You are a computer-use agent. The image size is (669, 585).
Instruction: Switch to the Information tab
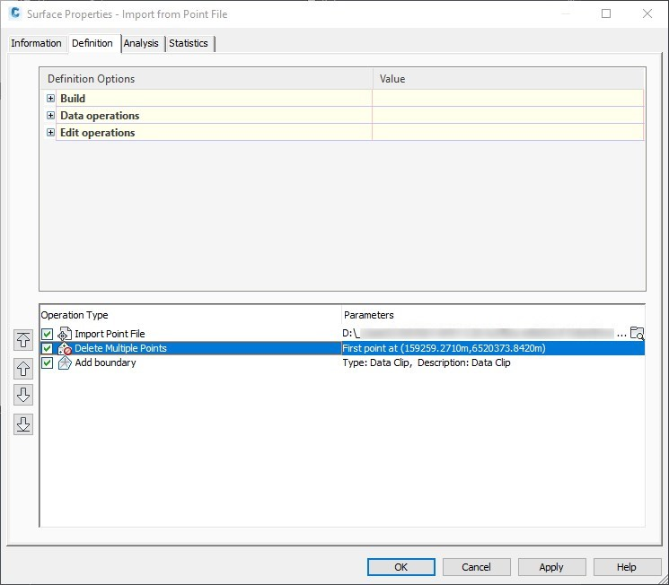pos(36,43)
